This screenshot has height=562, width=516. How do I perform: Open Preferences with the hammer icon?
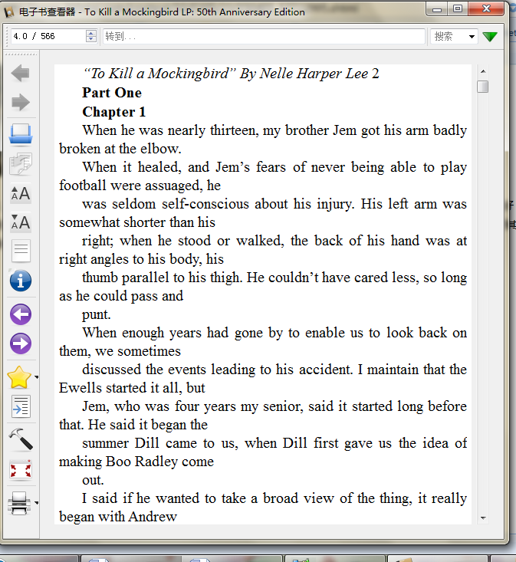point(21,439)
